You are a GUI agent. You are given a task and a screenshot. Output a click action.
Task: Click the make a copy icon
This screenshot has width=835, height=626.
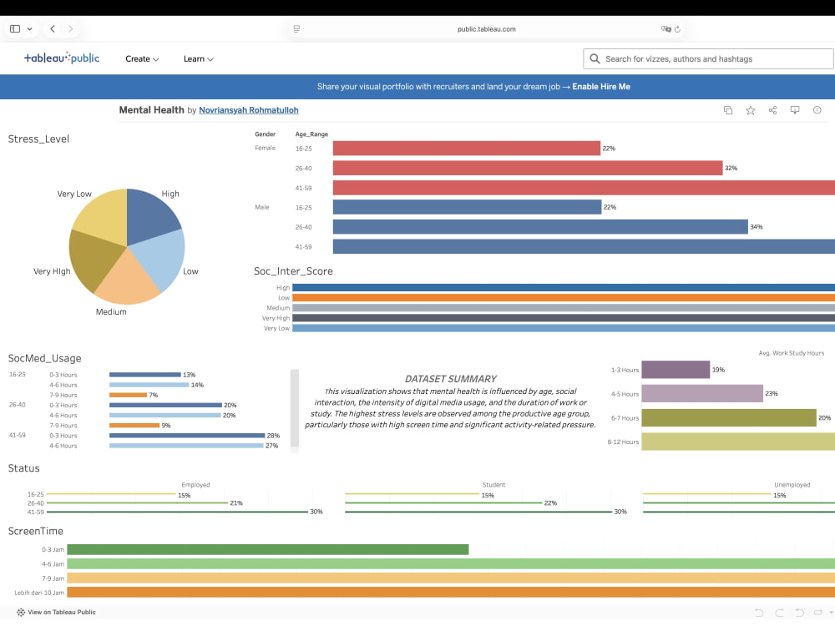pos(728,110)
